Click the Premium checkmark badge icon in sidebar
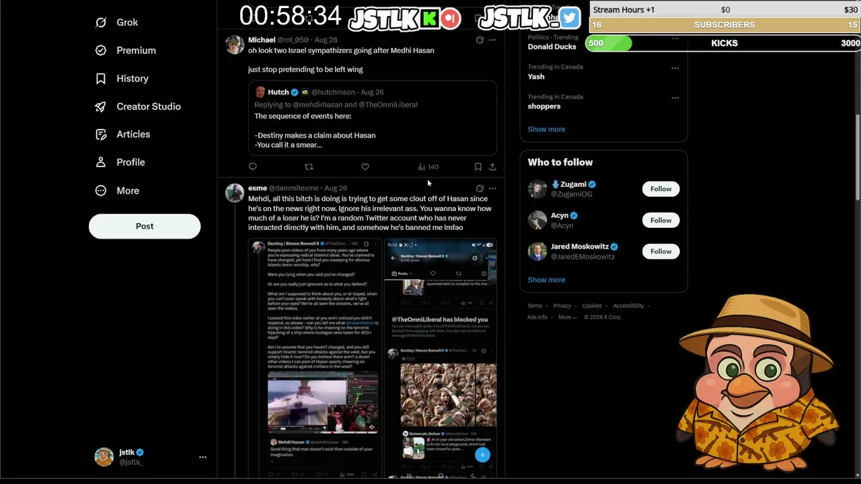Image resolution: width=861 pixels, height=484 pixels. [101, 50]
